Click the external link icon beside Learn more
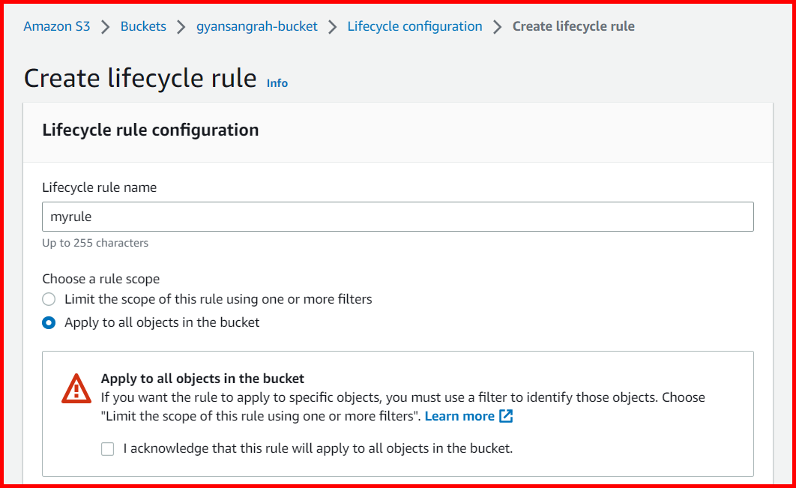 coord(506,416)
